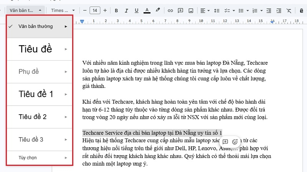Viewport: 307px width, 172px height.
Task: Select the Văn bản thường style
Action: 40,26
